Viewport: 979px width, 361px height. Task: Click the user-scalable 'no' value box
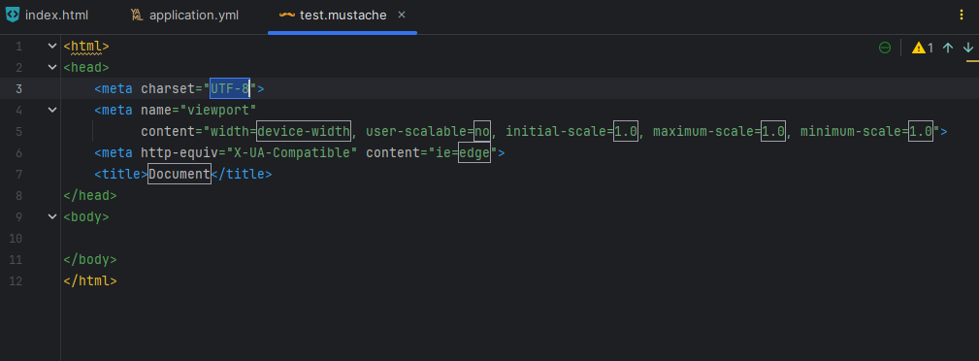click(482, 131)
